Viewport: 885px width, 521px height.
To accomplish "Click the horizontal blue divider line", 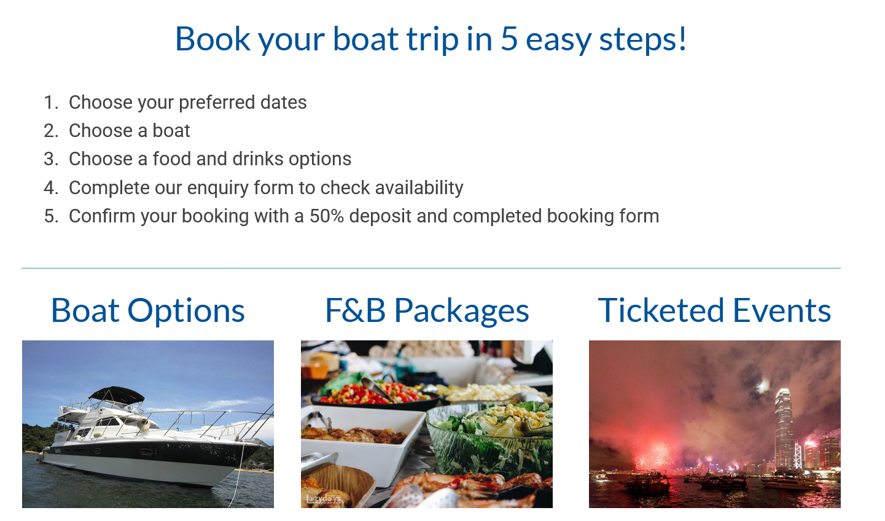I will 431,268.
